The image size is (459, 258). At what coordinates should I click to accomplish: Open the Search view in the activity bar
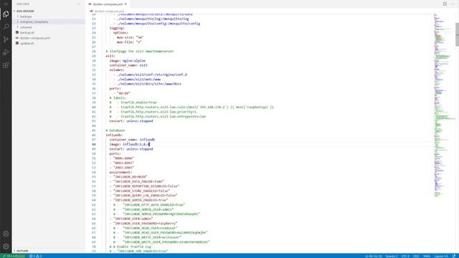(6, 27)
